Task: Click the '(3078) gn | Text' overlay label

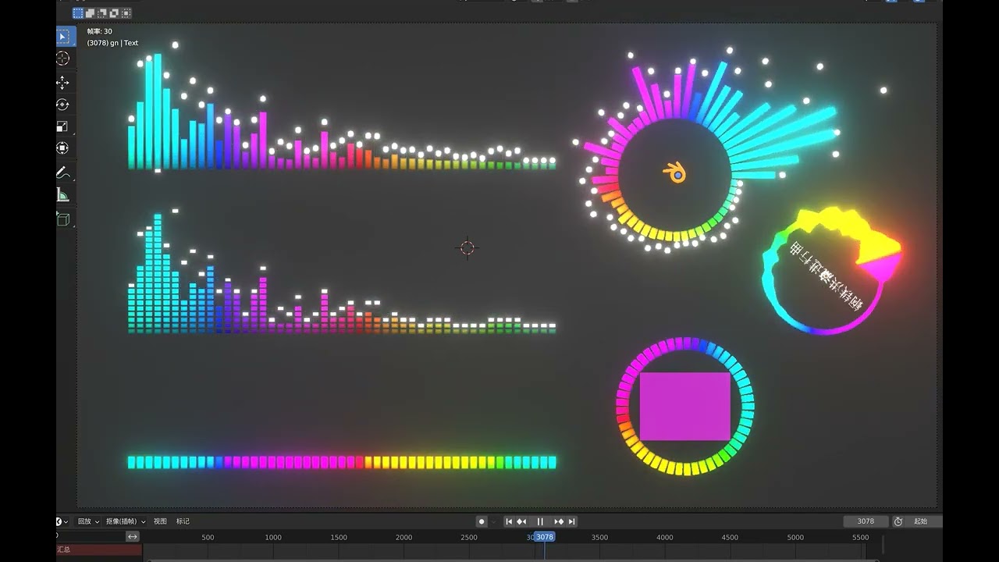Action: tap(112, 43)
